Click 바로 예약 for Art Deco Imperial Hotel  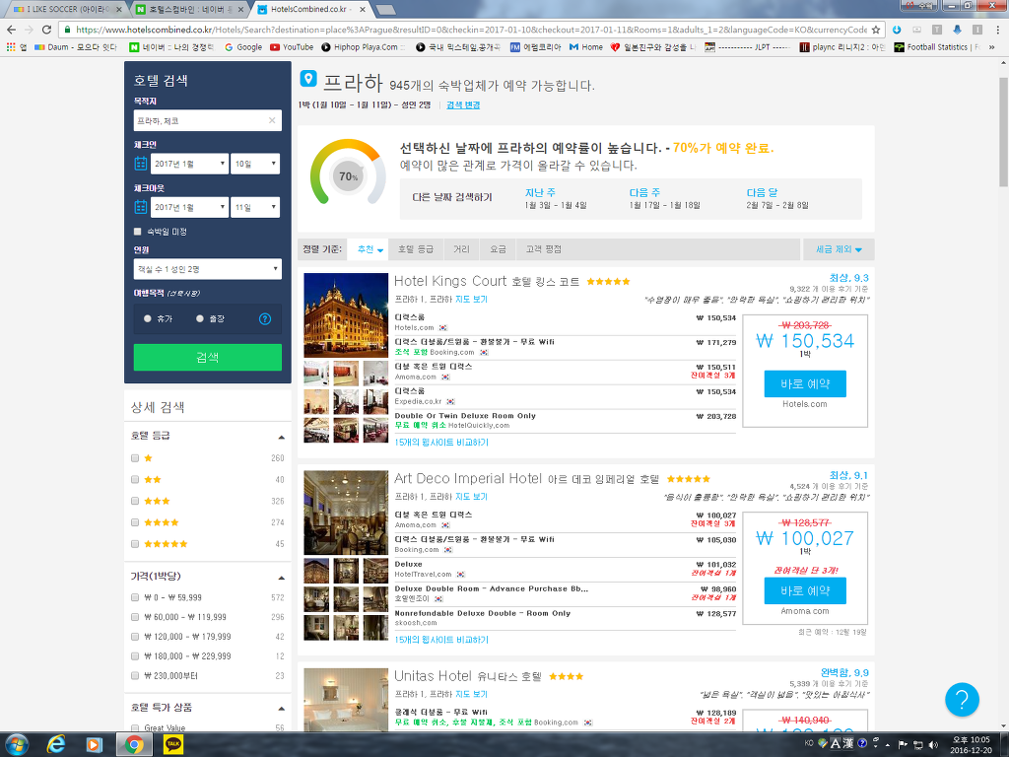(805, 590)
